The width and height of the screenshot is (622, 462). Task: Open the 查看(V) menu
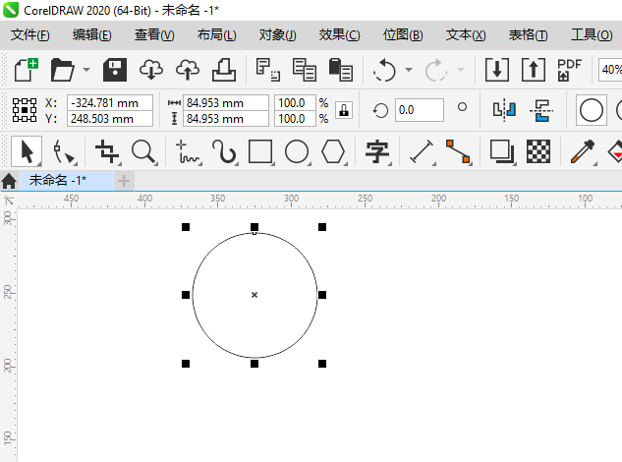click(x=154, y=35)
